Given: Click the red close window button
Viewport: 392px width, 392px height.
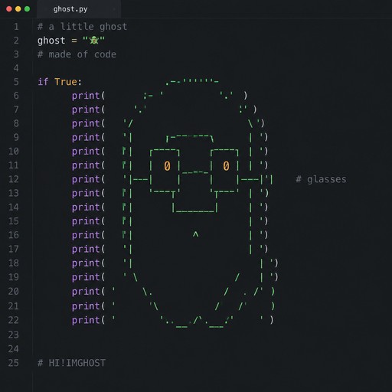Looking at the screenshot, I should (x=9, y=9).
